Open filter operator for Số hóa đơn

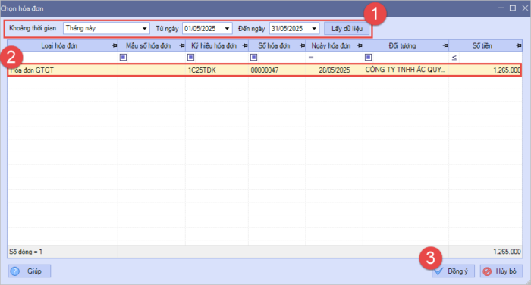point(253,57)
